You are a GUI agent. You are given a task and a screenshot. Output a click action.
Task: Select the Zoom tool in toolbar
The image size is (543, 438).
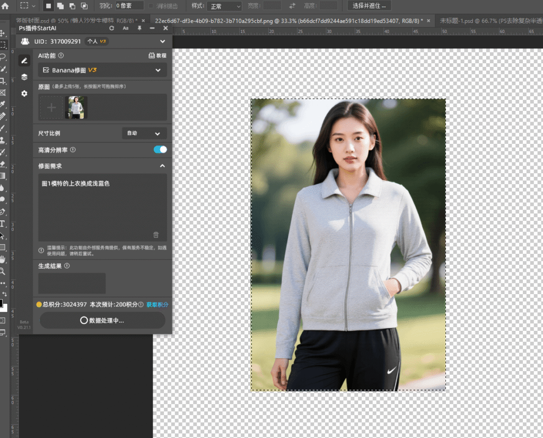(x=3, y=271)
